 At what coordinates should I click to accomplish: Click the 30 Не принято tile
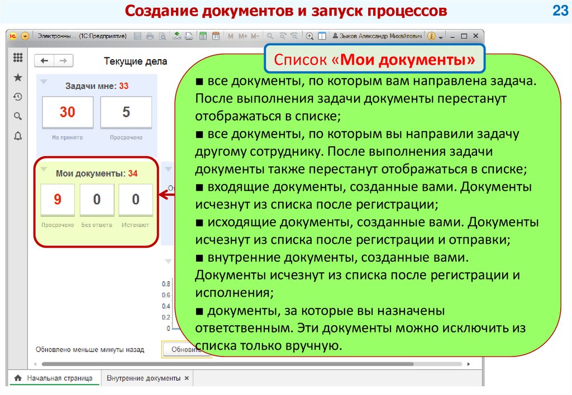68,112
